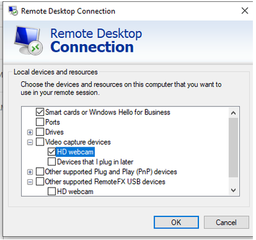Check Other supported Plug and Play (PnP) devices
Screen dimensions: 256x240
click(x=40, y=172)
